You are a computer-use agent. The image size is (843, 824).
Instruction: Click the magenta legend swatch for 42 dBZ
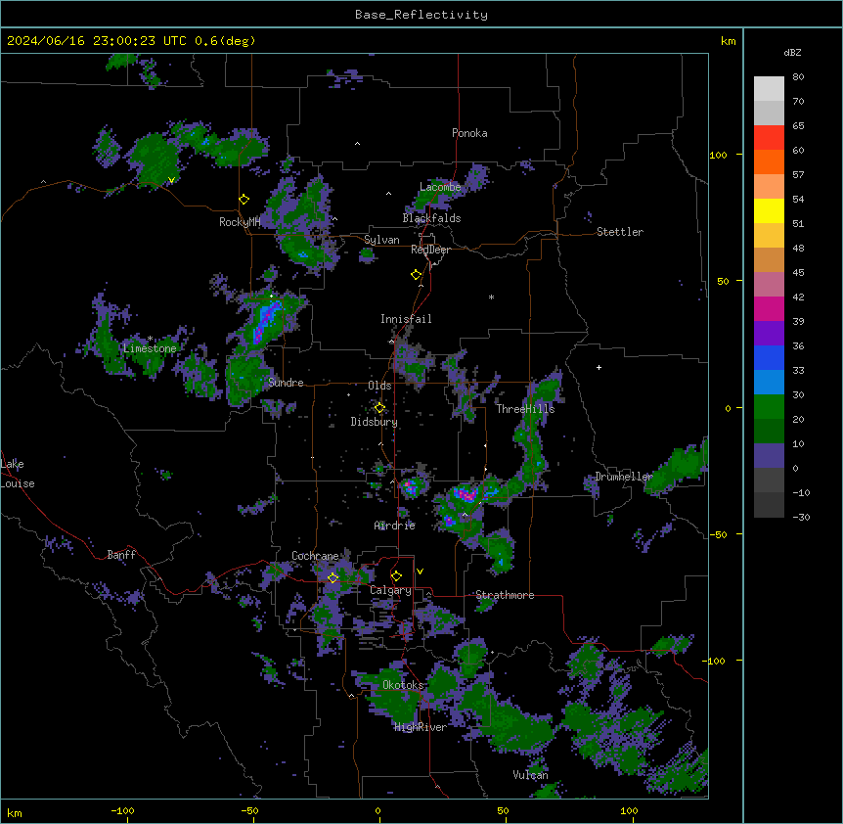pyautogui.click(x=769, y=308)
